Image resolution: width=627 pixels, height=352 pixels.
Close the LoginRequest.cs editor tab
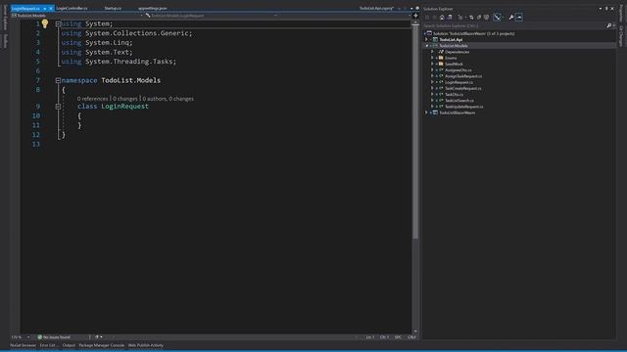click(x=51, y=9)
